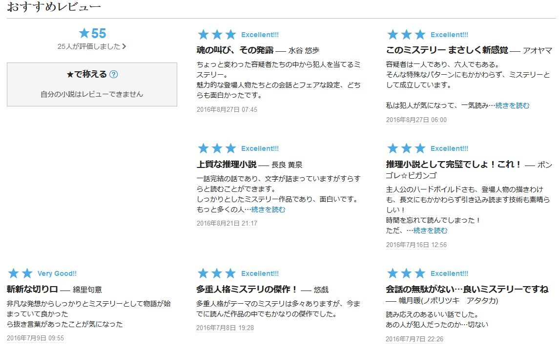
Task: Expand 続きを読む in the 推理小説として完璧でしょ review
Action: pyautogui.click(x=430, y=230)
